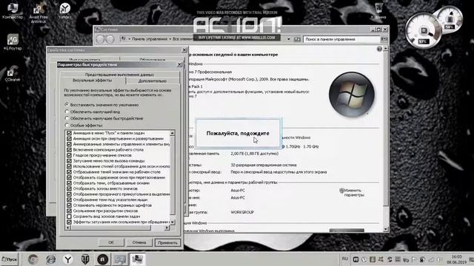Launch Chrome from the taskbar
The width and height of the screenshot is (474, 266).
click(x=33, y=259)
